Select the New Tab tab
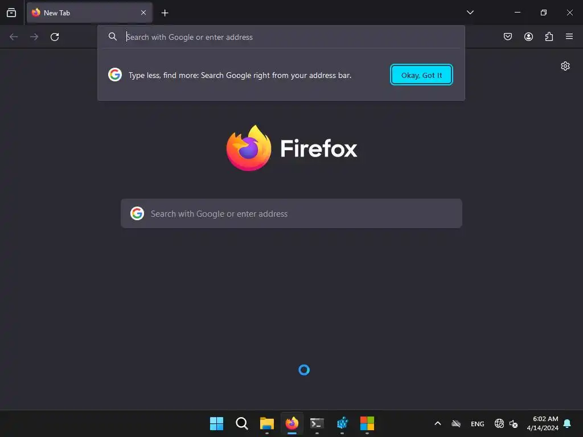Viewport: 583px width, 437px height. tap(89, 13)
